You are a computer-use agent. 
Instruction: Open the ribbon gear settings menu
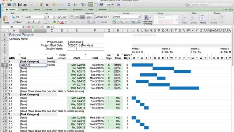click(x=231, y=10)
